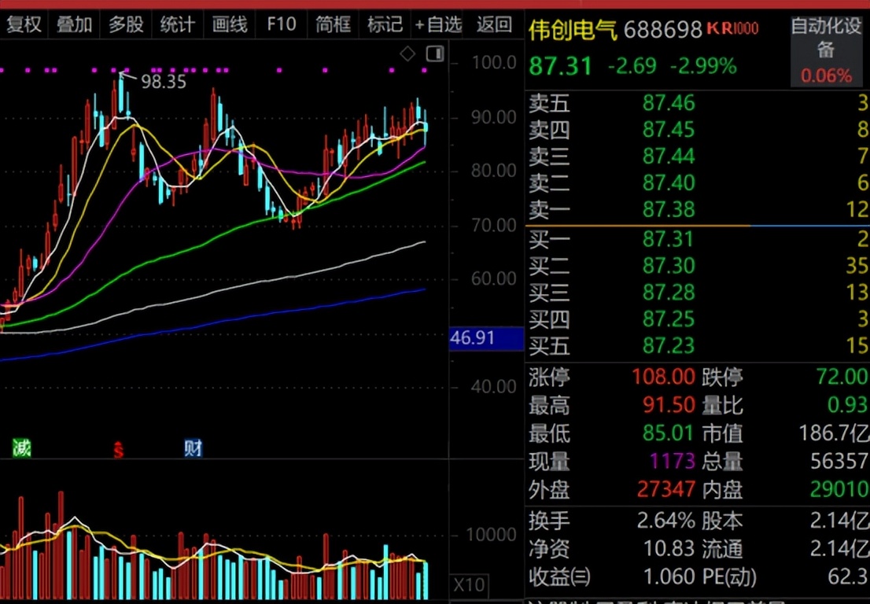The width and height of the screenshot is (870, 604).
Task: Open the 复权 adjustment menu
Action: [23, 24]
